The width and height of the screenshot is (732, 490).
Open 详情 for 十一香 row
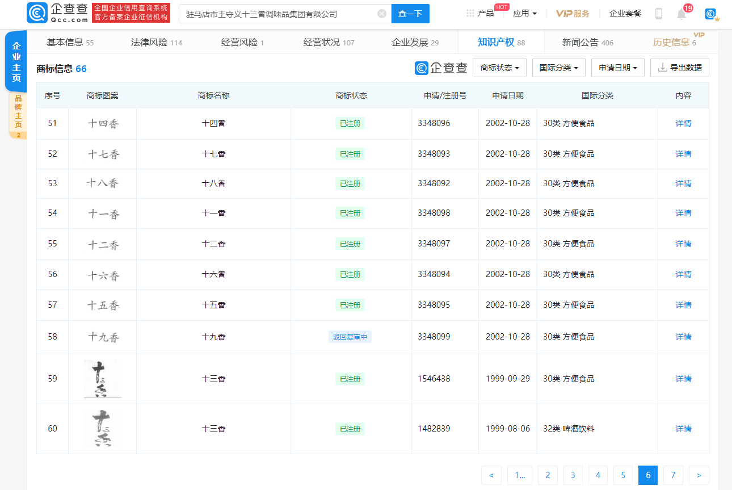click(x=684, y=213)
